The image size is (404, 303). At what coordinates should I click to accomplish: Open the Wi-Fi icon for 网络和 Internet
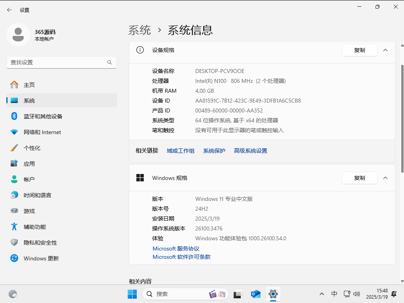point(14,132)
